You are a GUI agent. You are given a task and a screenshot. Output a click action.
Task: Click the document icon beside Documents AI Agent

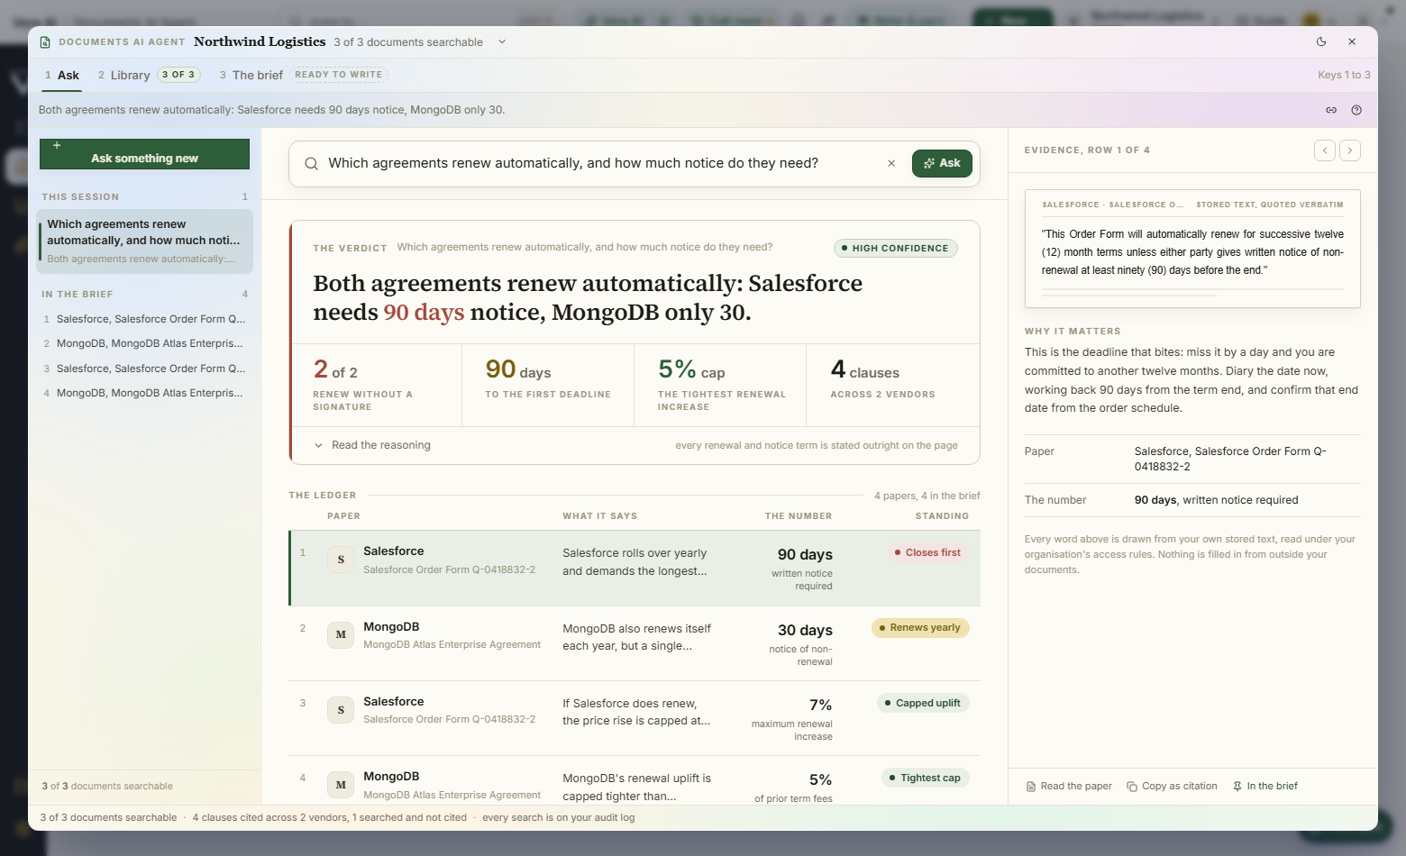click(x=45, y=42)
